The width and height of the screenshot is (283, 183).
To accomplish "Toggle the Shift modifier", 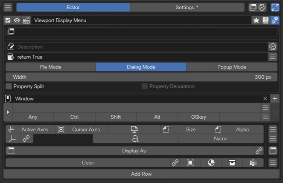I will pyautogui.click(x=116, y=117).
